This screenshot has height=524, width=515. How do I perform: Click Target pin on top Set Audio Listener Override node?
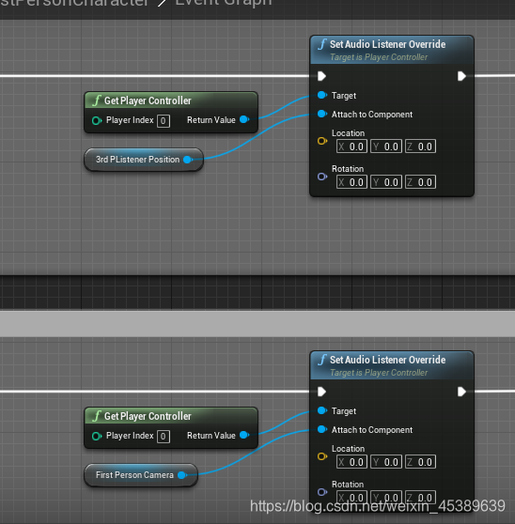point(322,95)
